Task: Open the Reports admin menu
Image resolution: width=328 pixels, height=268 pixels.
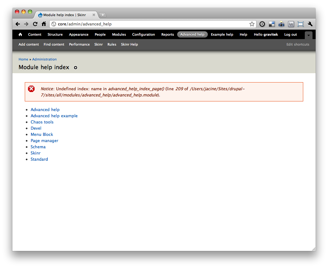Action: 168,34
